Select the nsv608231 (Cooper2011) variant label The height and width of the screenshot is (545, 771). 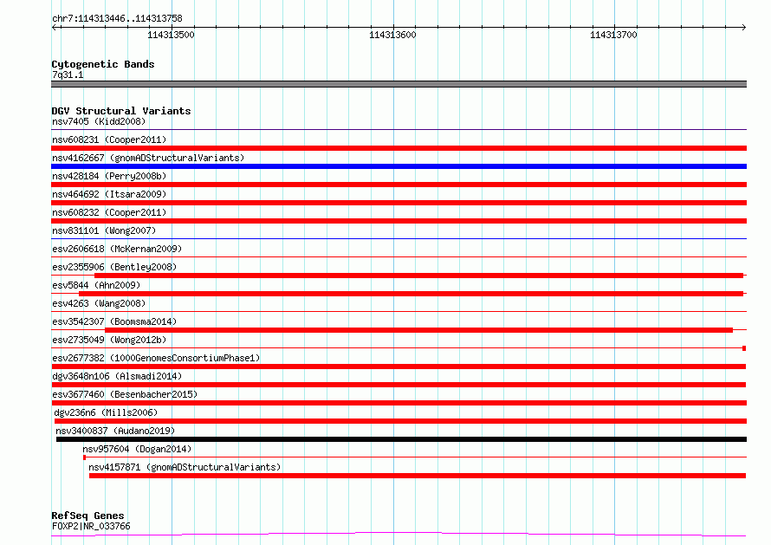pos(109,139)
